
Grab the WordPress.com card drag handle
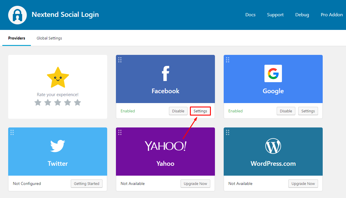pyautogui.click(x=227, y=132)
